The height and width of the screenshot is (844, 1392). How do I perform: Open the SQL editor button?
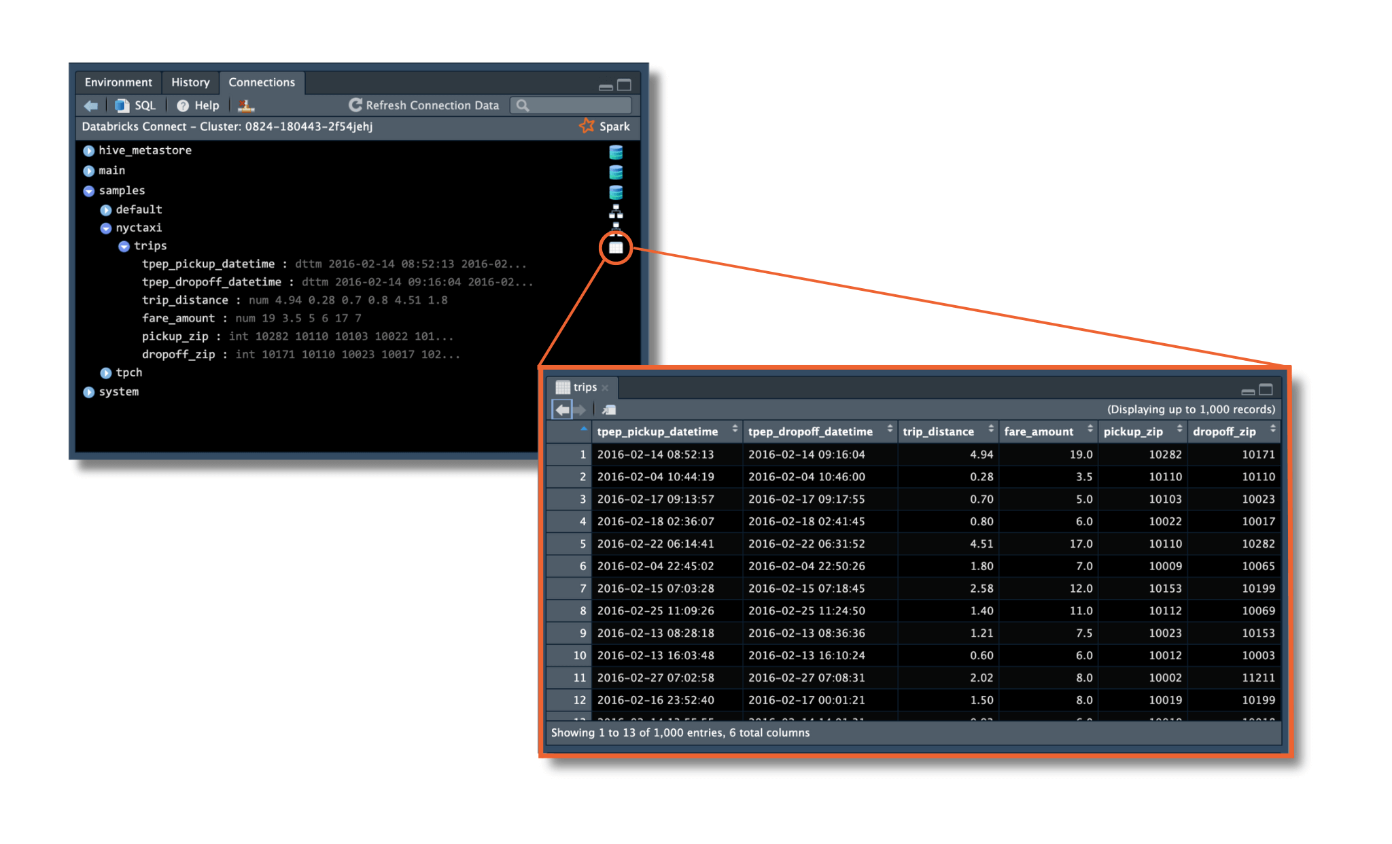(136, 105)
